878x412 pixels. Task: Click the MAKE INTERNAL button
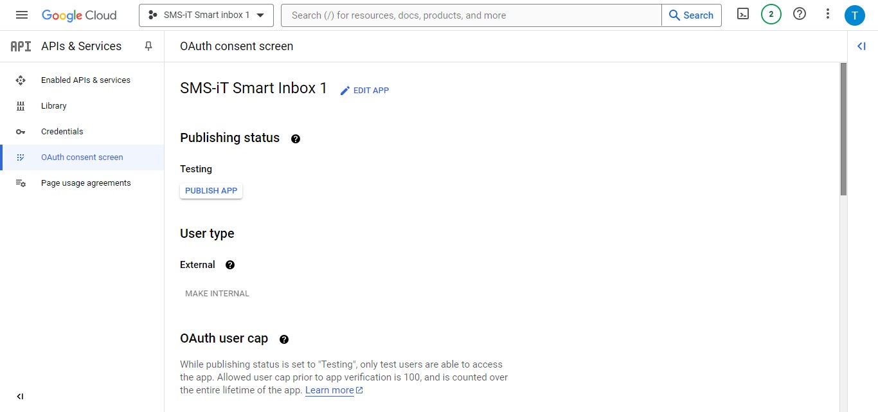tap(217, 294)
